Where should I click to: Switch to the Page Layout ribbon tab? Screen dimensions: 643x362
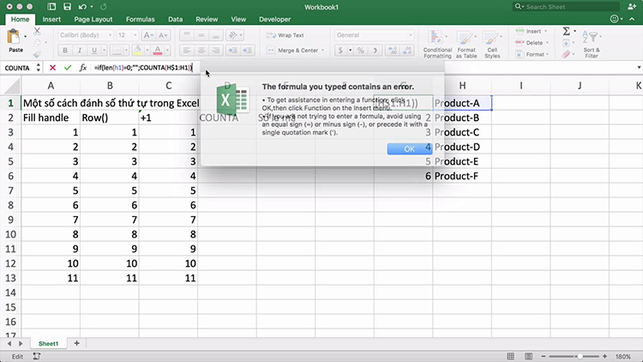(x=93, y=19)
